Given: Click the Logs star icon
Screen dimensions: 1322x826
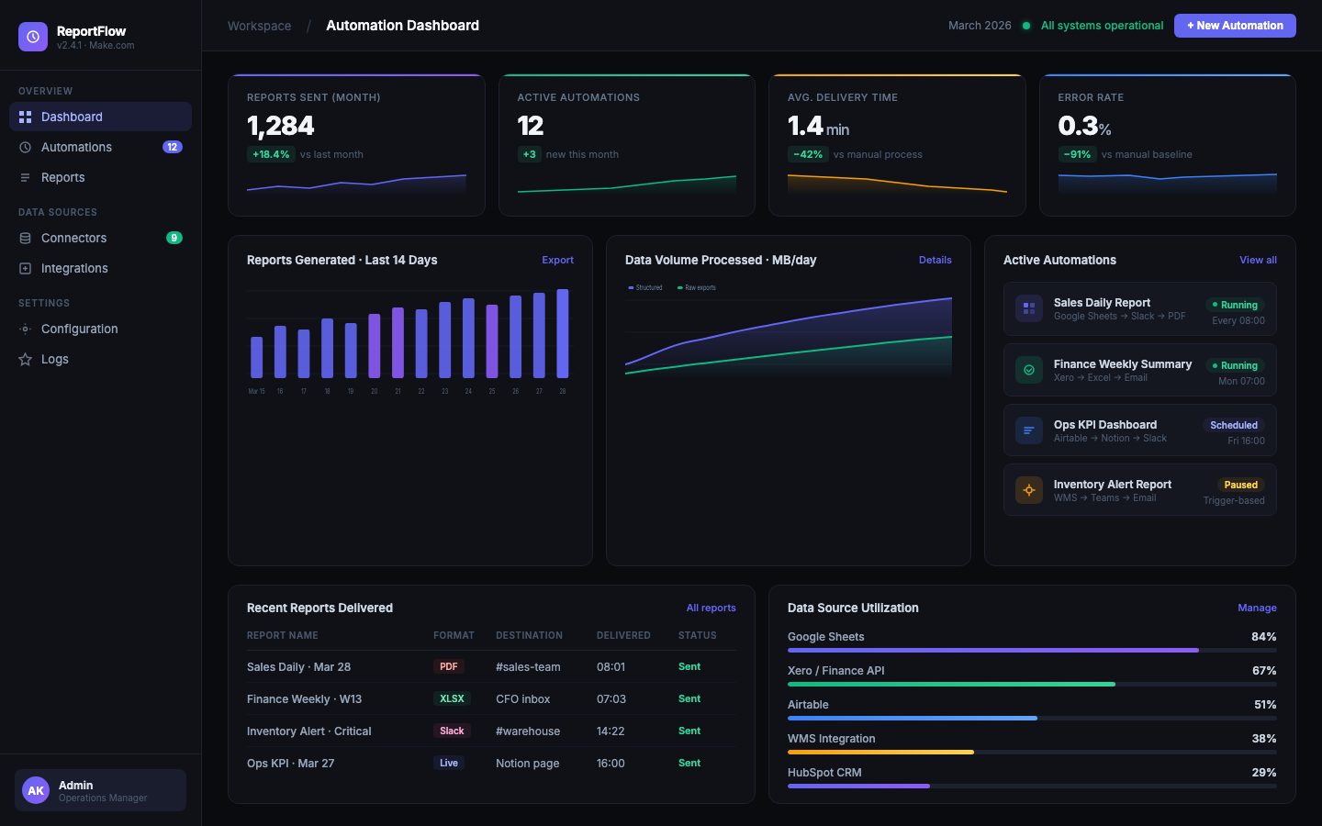Looking at the screenshot, I should point(26,359).
